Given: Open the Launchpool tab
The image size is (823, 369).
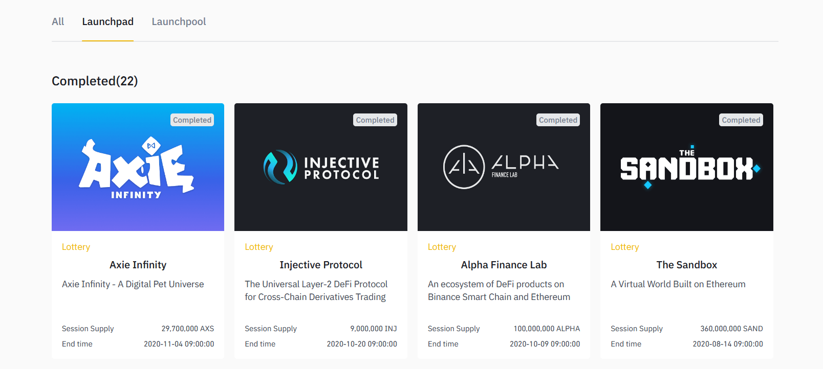Looking at the screenshot, I should click(x=179, y=21).
